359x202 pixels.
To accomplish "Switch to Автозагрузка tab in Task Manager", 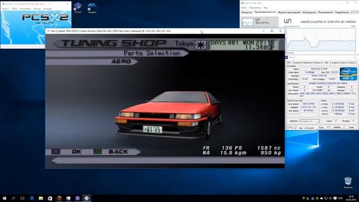I will point(309,12).
